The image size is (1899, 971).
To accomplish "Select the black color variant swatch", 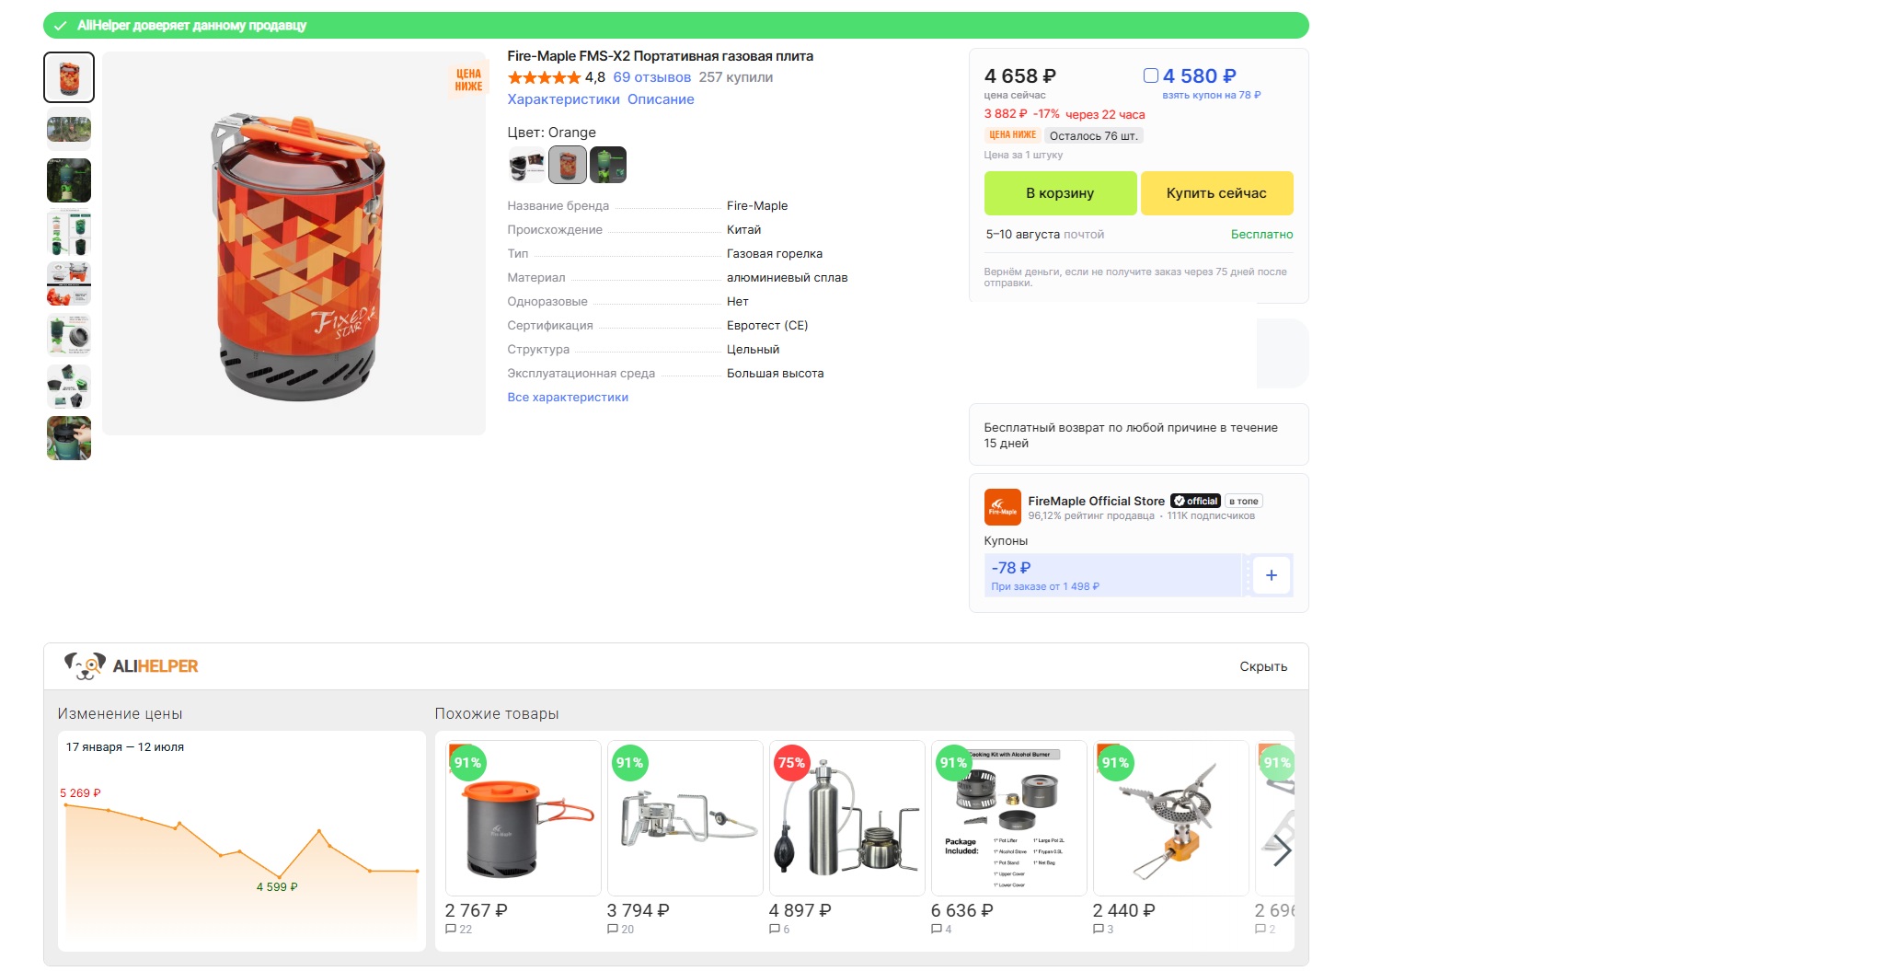I will pos(526,166).
